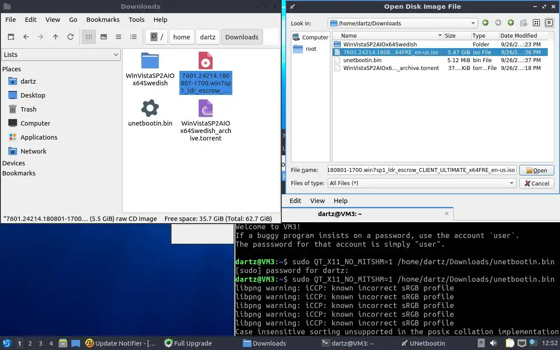Select WinVistaSP2AIOx6..._archive.torrent row in dialog
Image resolution: width=560 pixels, height=350 pixels.
(x=440, y=68)
